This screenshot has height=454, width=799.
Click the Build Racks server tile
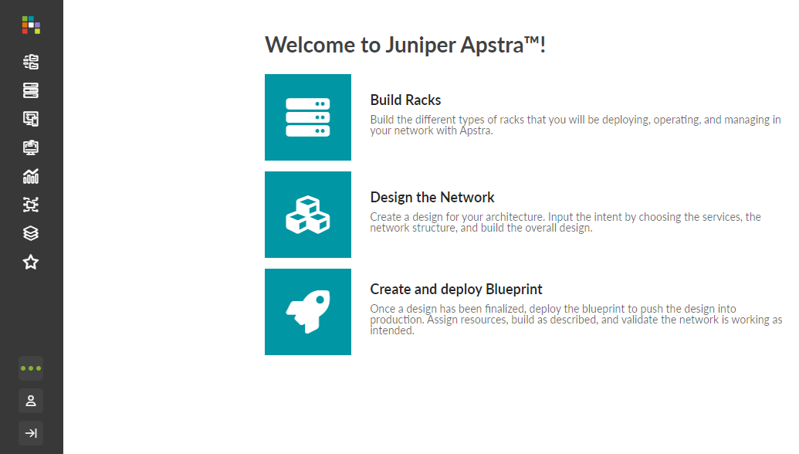[308, 117]
